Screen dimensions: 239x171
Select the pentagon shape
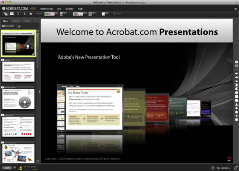click(x=236, y=112)
